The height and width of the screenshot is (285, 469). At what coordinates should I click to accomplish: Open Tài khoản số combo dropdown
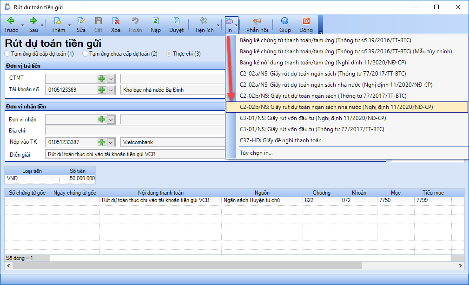tap(111, 90)
